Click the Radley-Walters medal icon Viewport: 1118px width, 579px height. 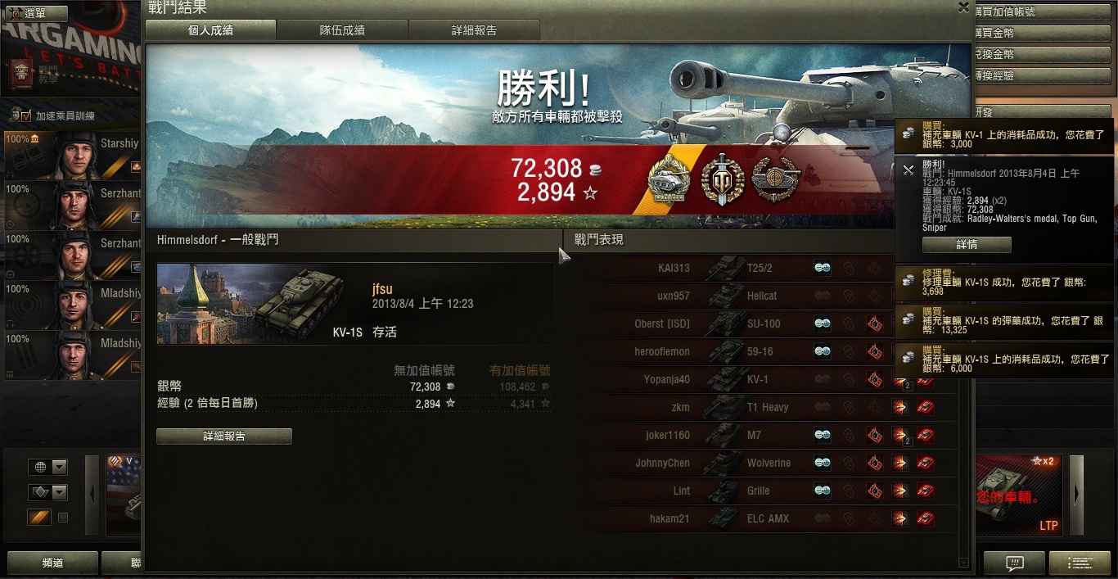[x=669, y=180]
